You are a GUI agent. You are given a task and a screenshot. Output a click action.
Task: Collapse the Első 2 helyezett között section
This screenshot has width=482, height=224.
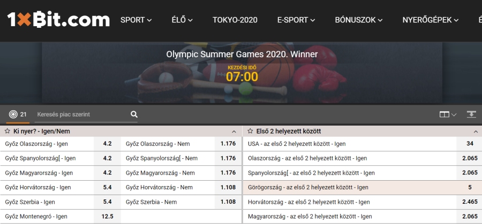pyautogui.click(x=476, y=132)
